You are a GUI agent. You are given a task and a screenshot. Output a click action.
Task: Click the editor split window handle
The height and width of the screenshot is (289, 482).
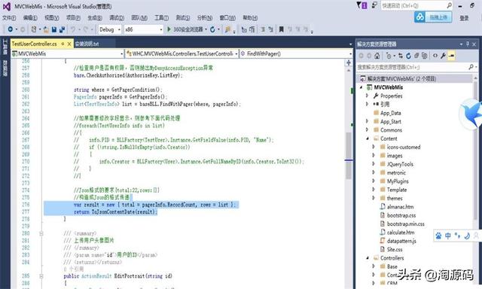pyautogui.click(x=349, y=62)
